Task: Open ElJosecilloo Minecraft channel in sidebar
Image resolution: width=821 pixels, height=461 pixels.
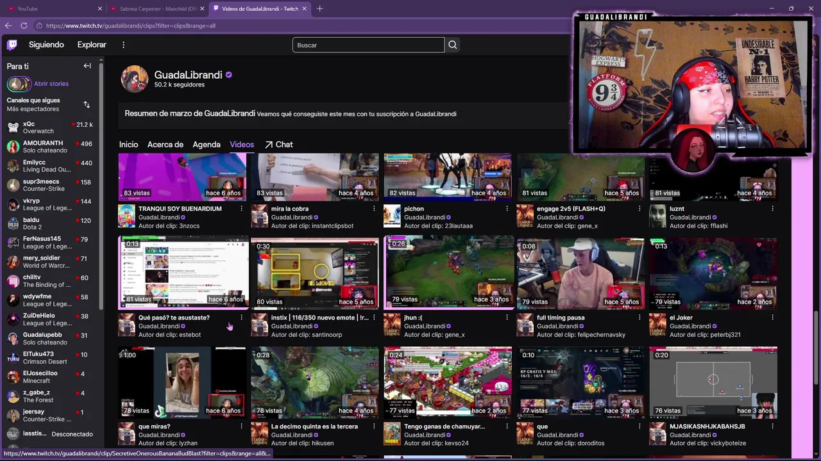Action: point(50,377)
